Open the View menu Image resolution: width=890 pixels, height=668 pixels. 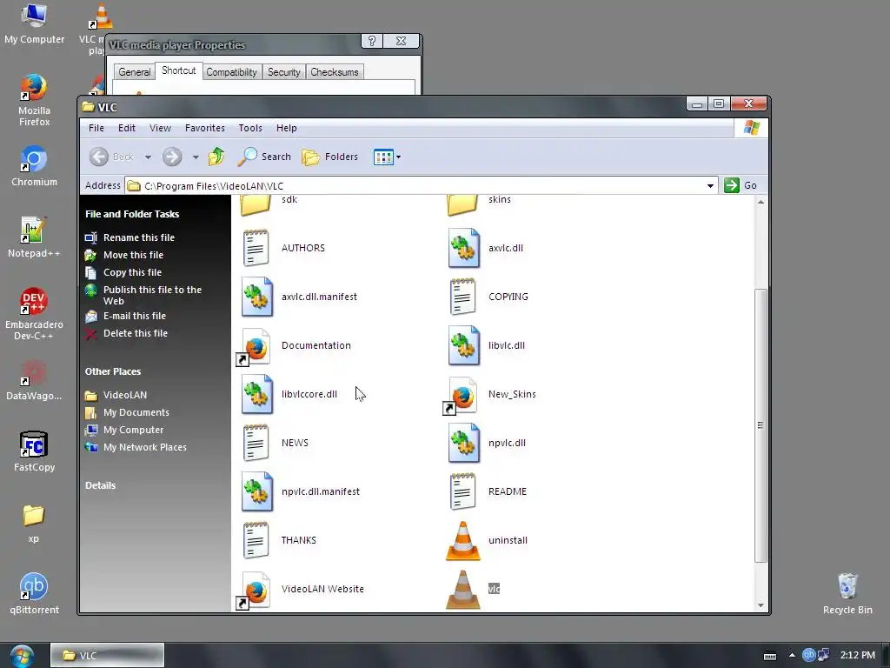pos(160,128)
